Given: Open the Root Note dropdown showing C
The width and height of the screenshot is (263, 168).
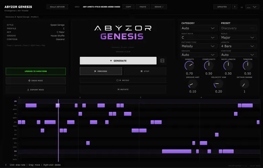Looking at the screenshot, I should [x=198, y=38].
